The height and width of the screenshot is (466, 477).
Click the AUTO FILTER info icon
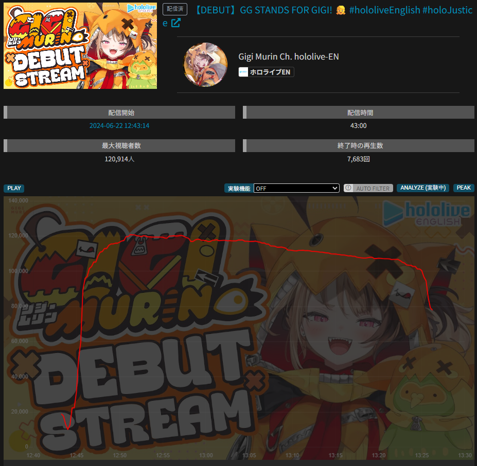[x=348, y=188]
